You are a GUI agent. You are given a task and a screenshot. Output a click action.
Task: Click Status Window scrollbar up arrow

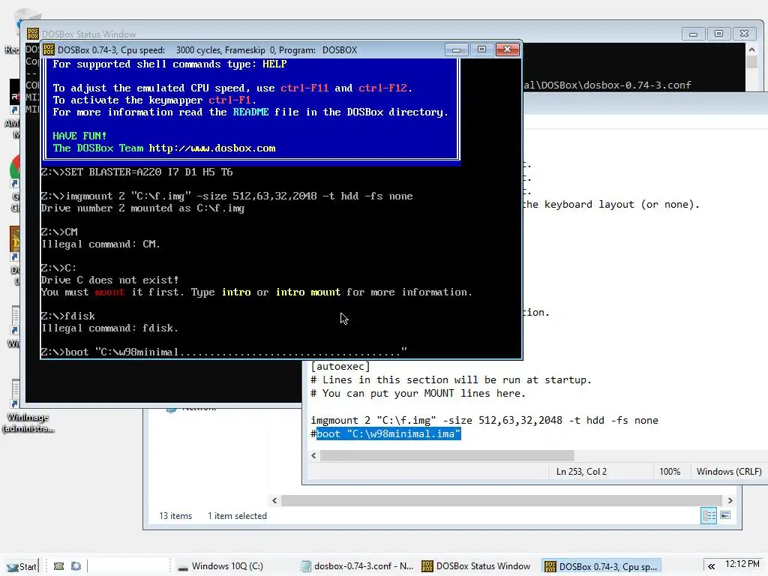pyautogui.click(x=751, y=49)
